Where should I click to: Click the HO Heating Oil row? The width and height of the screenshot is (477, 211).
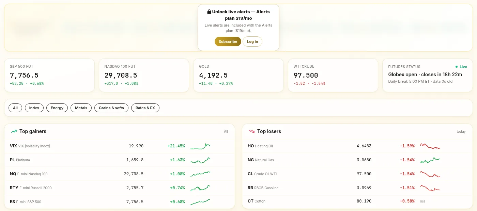tap(357, 146)
